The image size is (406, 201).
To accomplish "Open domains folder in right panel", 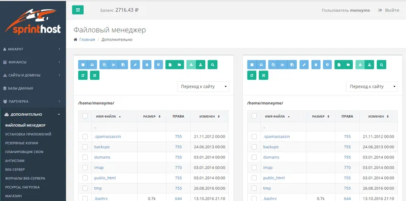I will [x=271, y=157].
